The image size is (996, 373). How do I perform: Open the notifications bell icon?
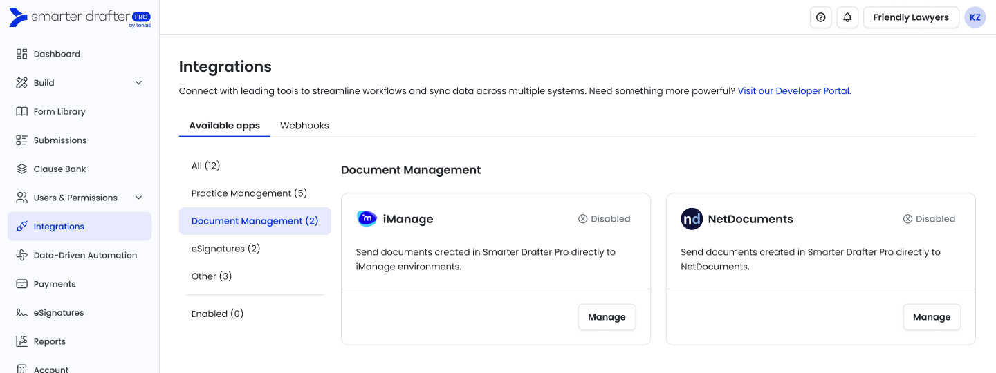point(847,17)
